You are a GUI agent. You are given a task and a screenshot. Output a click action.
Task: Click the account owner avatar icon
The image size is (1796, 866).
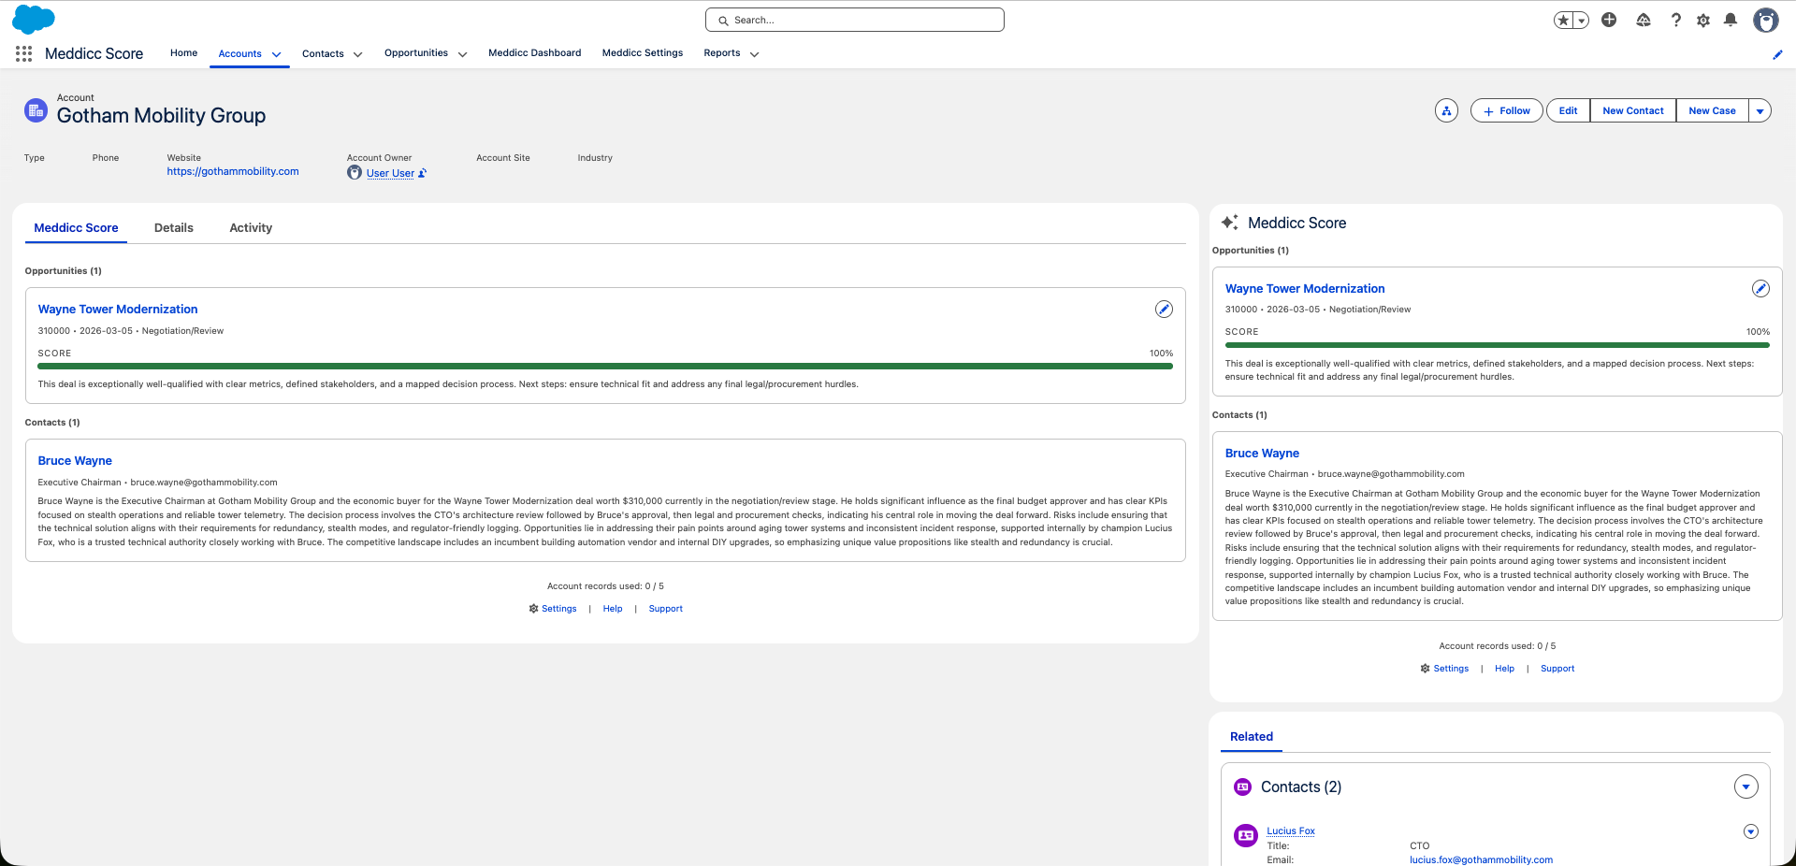click(355, 173)
